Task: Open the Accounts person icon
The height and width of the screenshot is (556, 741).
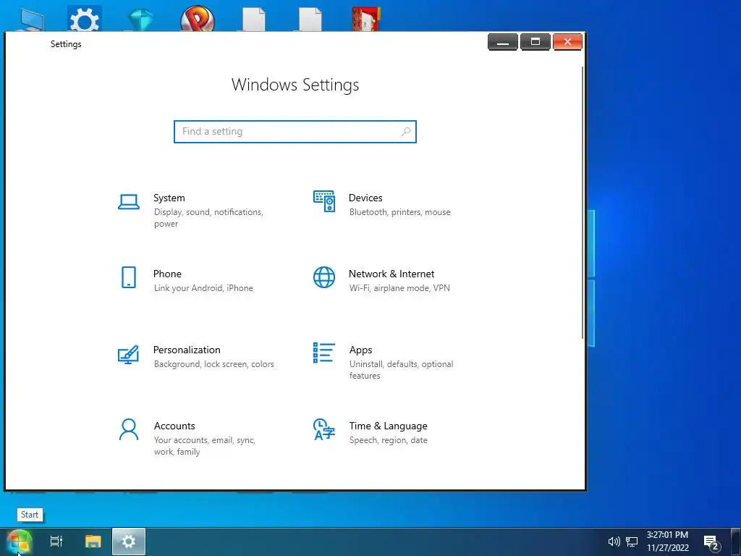Action: (x=129, y=429)
